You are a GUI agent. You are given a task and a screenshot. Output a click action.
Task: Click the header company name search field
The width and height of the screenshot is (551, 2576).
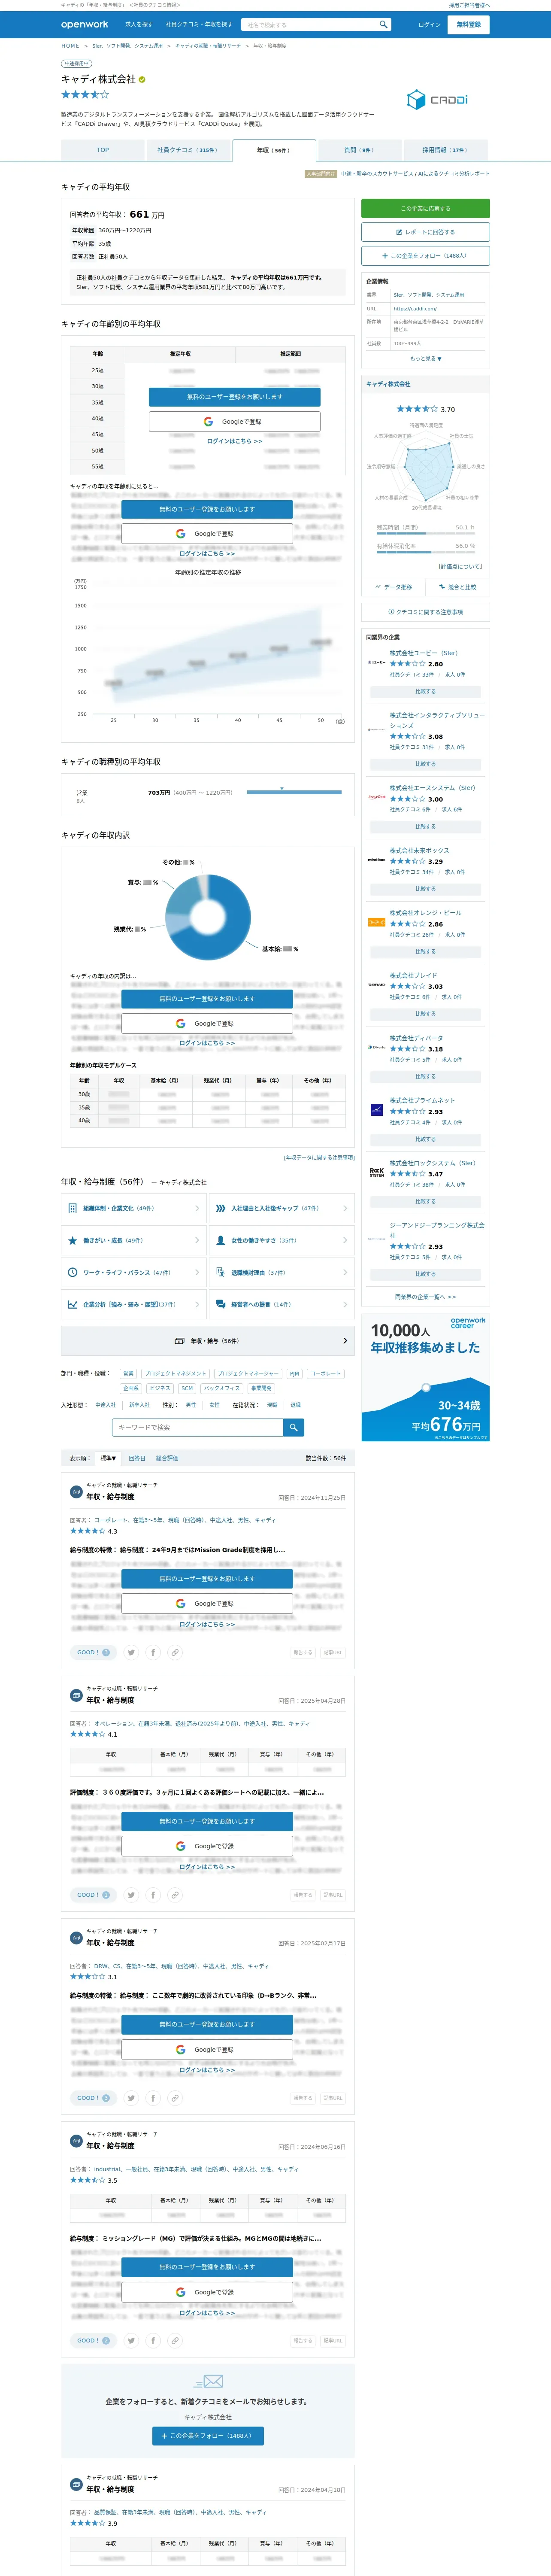309,24
